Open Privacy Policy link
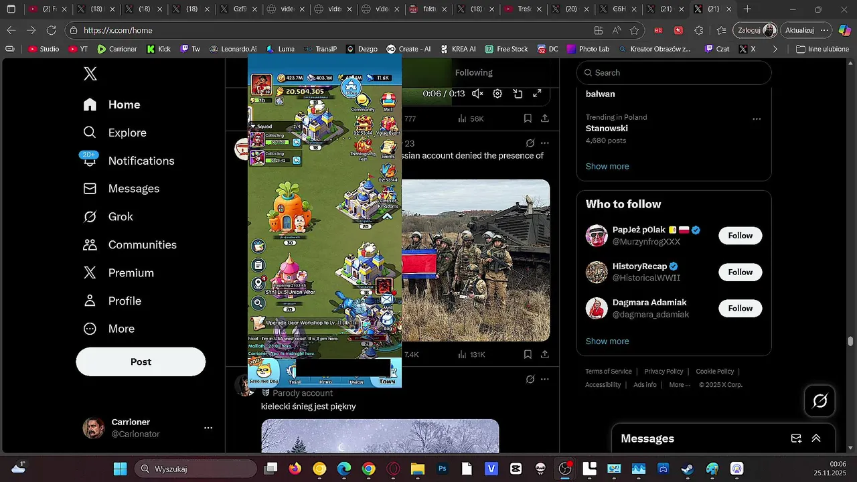The image size is (857, 482). click(664, 372)
